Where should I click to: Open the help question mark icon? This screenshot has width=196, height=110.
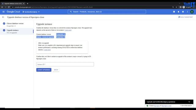[x=183, y=12]
